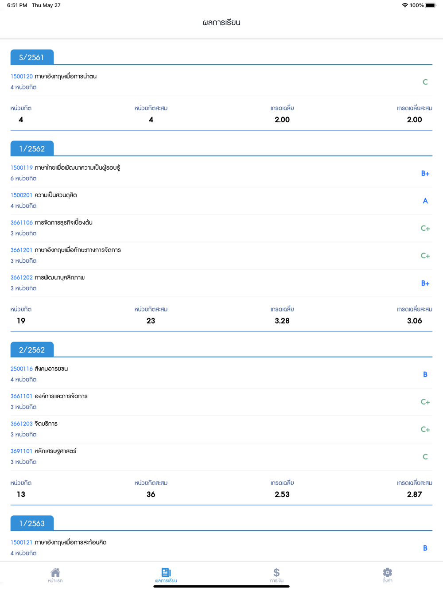Open course code 3661203
Image resolution: width=443 pixels, height=591 pixels.
tap(22, 424)
